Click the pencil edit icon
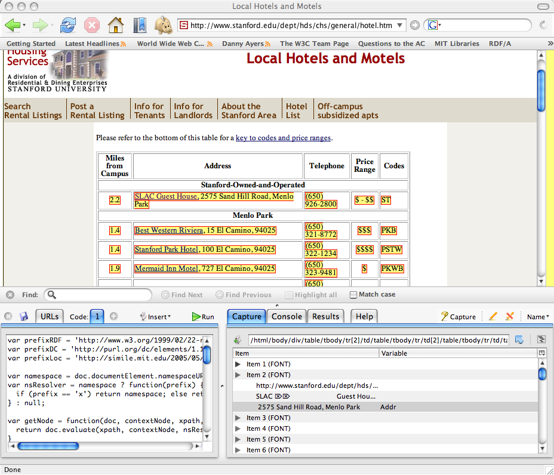This screenshot has width=554, height=475. click(x=493, y=316)
